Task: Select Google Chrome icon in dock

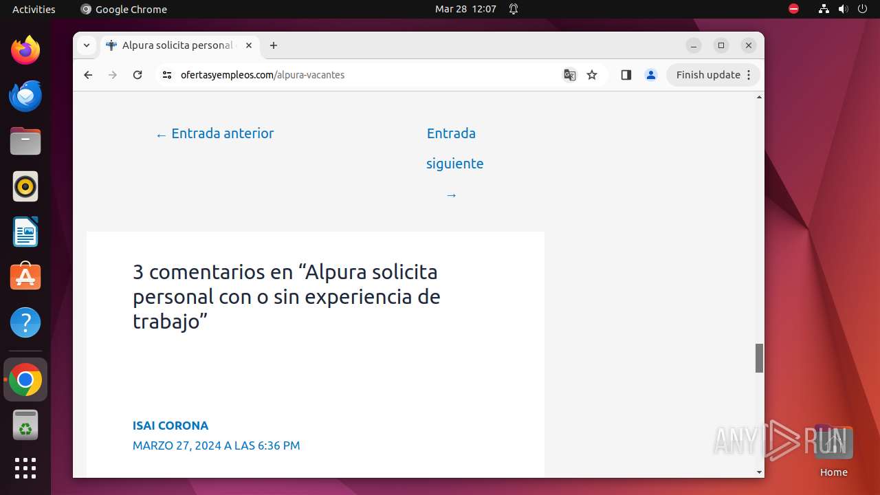Action: click(25, 379)
